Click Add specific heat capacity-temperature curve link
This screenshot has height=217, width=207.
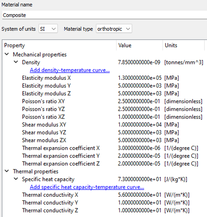(87, 187)
